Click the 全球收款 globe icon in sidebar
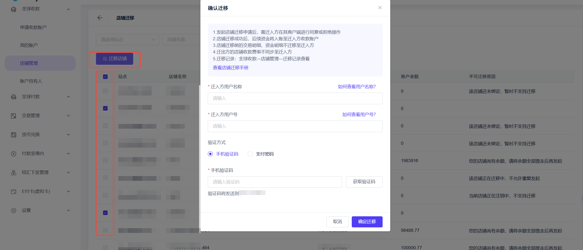 (13, 9)
